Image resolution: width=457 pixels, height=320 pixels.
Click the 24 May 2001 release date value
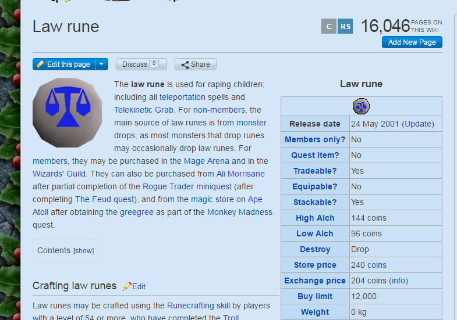375,124
